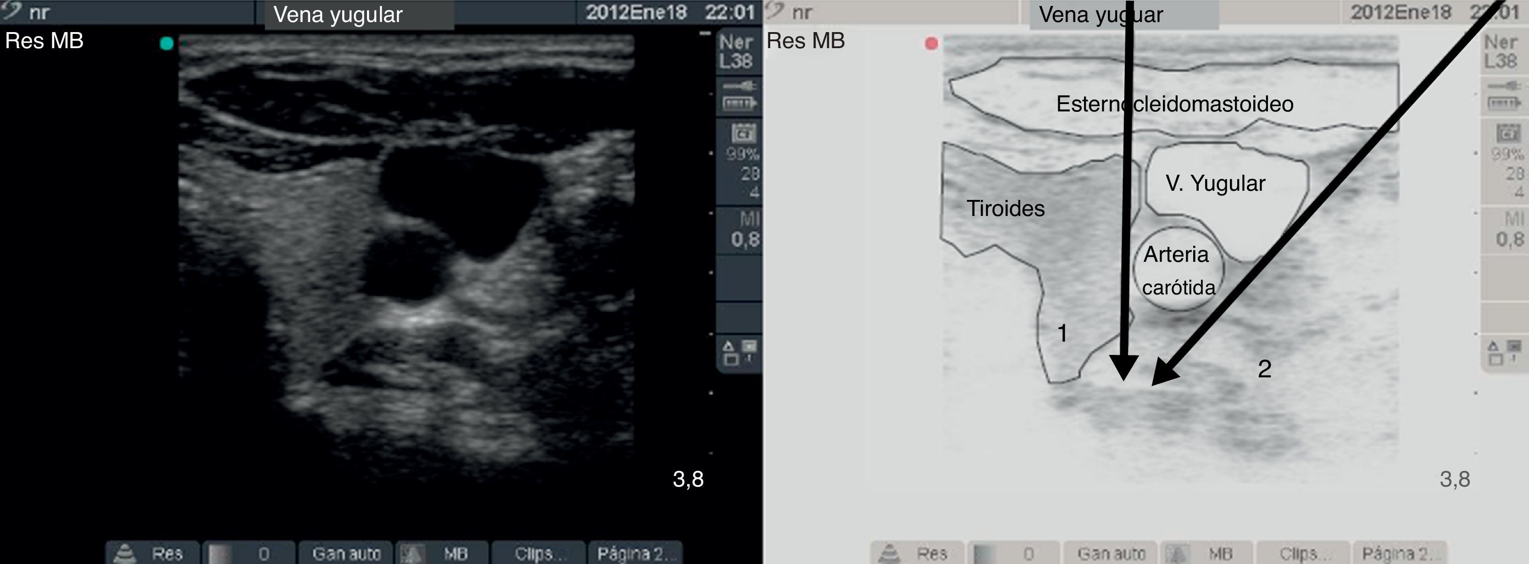Image resolution: width=1529 pixels, height=564 pixels.
Task: Toggle Gan auto gain in left panel
Action: coord(346,553)
